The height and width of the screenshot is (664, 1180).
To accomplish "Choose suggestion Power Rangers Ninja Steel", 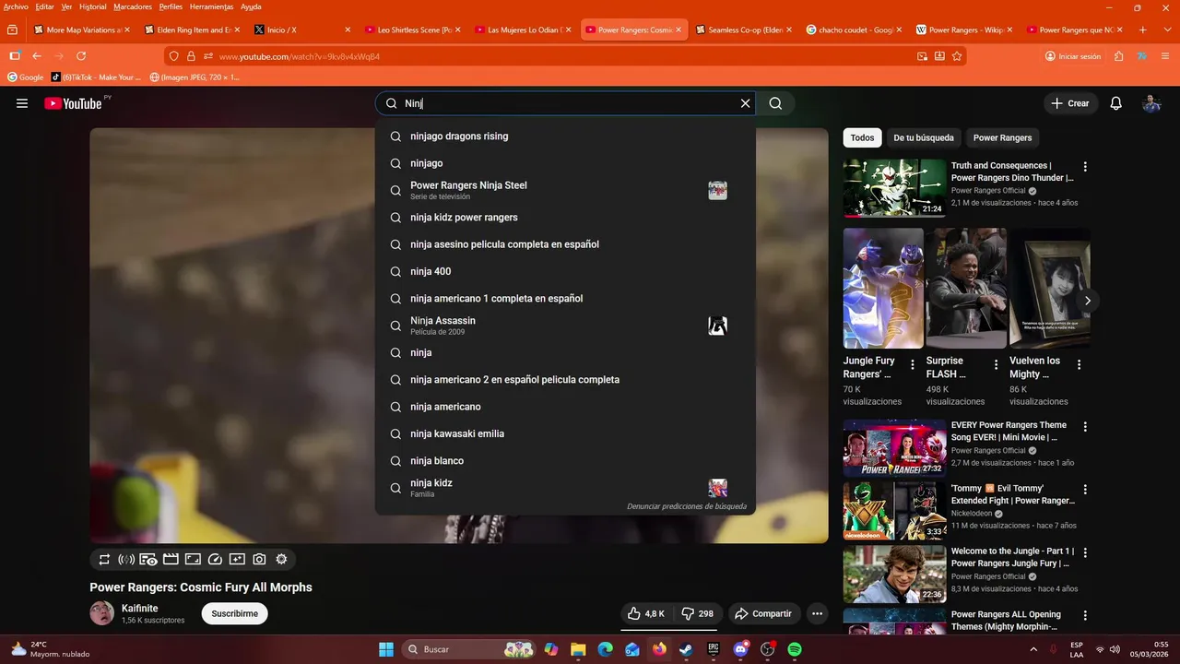I will (565, 190).
